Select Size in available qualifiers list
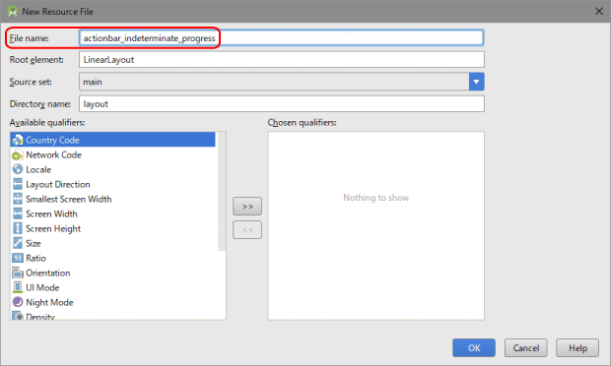The height and width of the screenshot is (366, 611). click(113, 243)
